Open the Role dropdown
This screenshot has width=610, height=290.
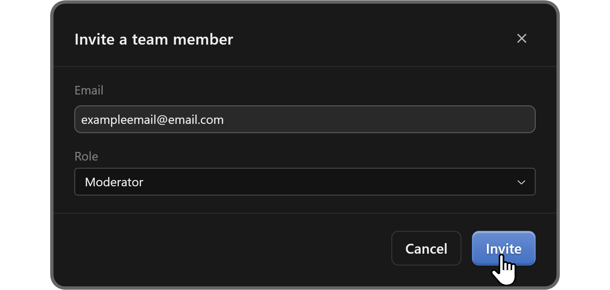coord(305,182)
